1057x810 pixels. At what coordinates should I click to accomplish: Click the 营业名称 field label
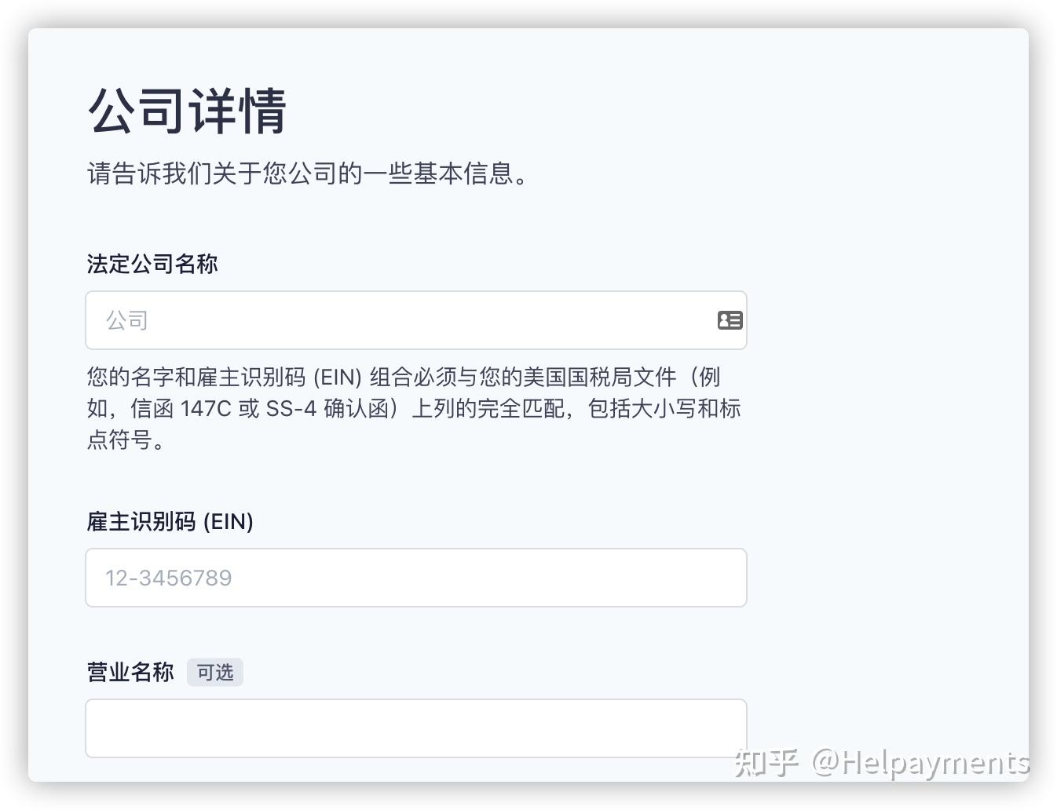pos(130,672)
